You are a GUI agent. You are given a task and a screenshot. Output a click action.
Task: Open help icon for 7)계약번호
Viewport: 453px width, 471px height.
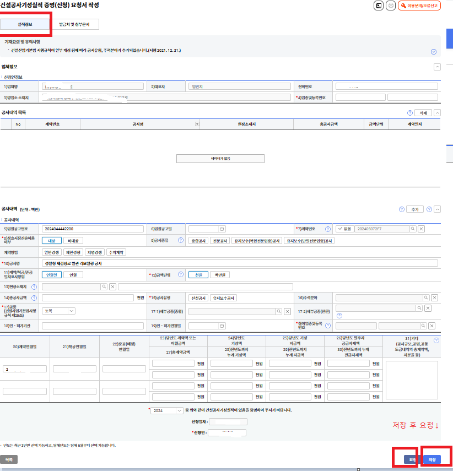click(328, 229)
